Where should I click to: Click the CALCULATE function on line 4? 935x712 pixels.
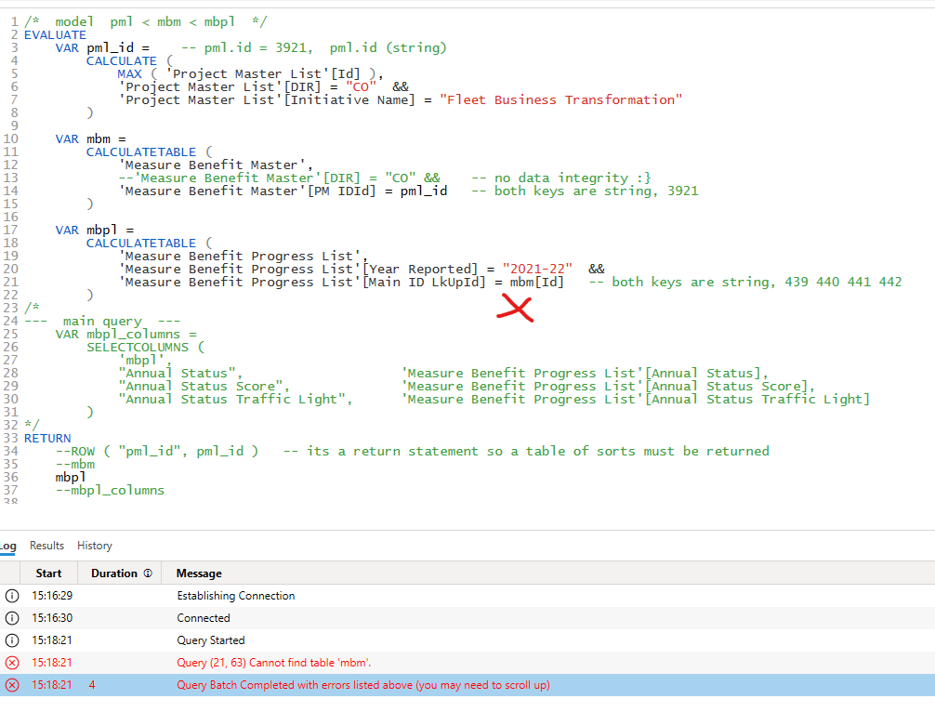(122, 60)
